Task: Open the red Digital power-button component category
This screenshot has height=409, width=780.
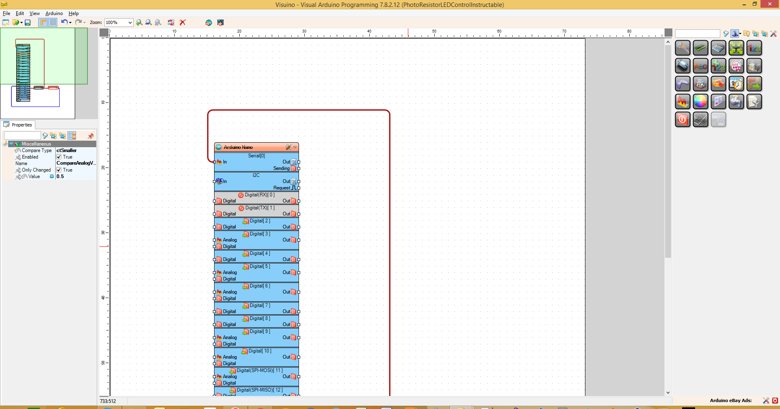Action: tap(682, 120)
